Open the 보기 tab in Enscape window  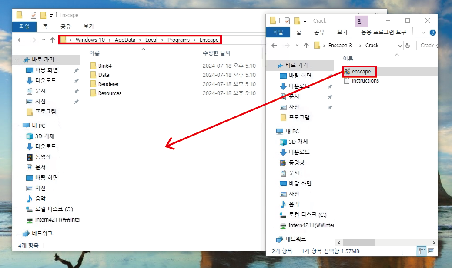(88, 26)
